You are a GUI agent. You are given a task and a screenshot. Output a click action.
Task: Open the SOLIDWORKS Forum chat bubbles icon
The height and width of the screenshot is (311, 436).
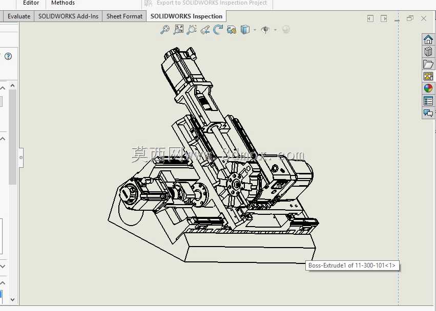click(428, 113)
